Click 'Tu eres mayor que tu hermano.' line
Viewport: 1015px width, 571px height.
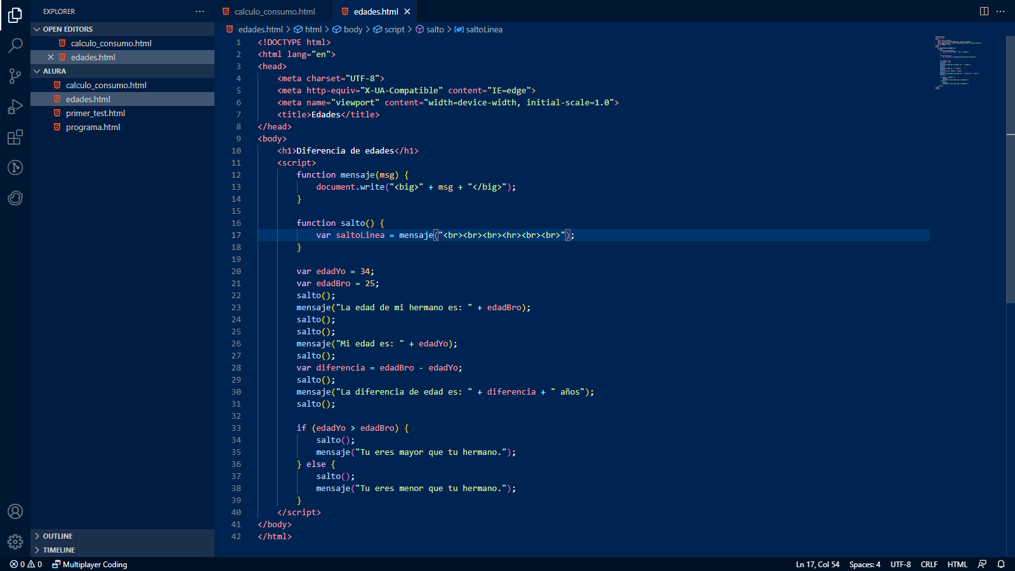(416, 452)
